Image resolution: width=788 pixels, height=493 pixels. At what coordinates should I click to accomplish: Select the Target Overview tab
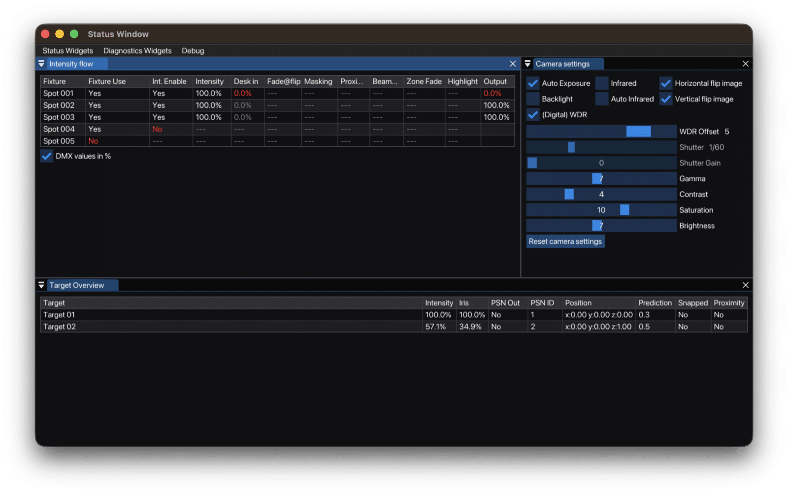82,285
